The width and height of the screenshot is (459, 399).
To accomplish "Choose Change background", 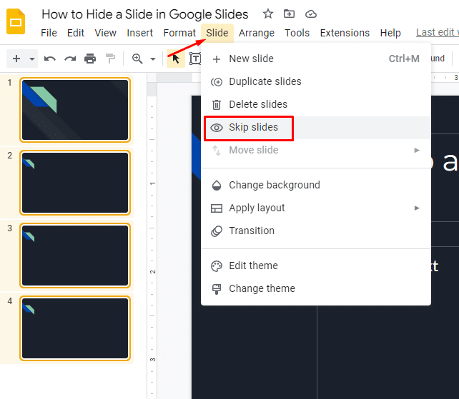I will (316, 185).
